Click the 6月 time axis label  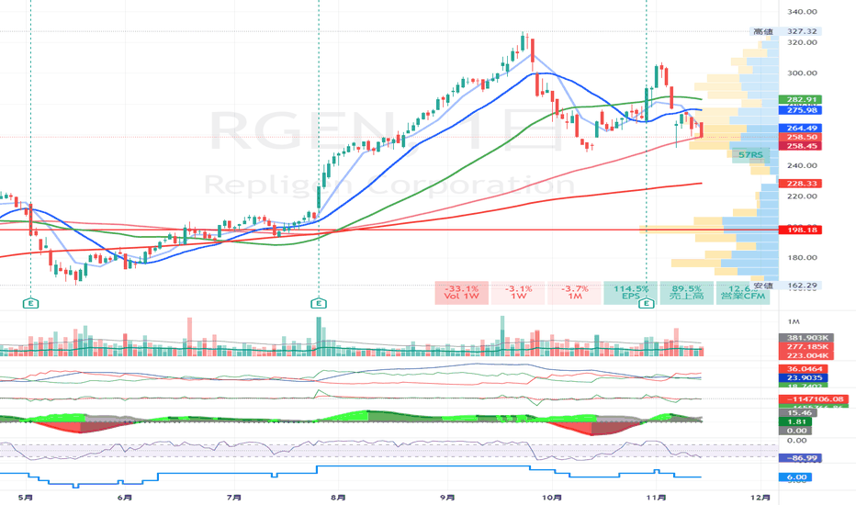click(125, 498)
